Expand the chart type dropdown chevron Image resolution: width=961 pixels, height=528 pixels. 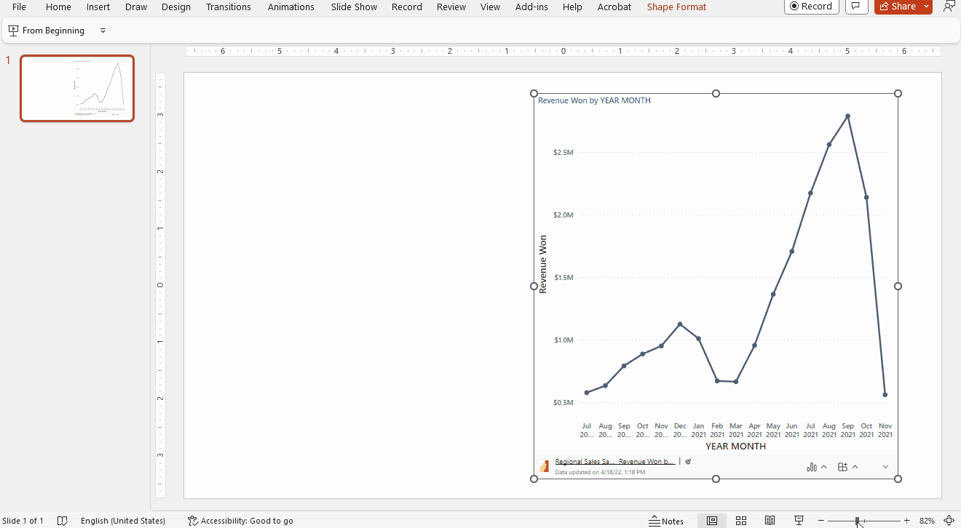click(823, 466)
